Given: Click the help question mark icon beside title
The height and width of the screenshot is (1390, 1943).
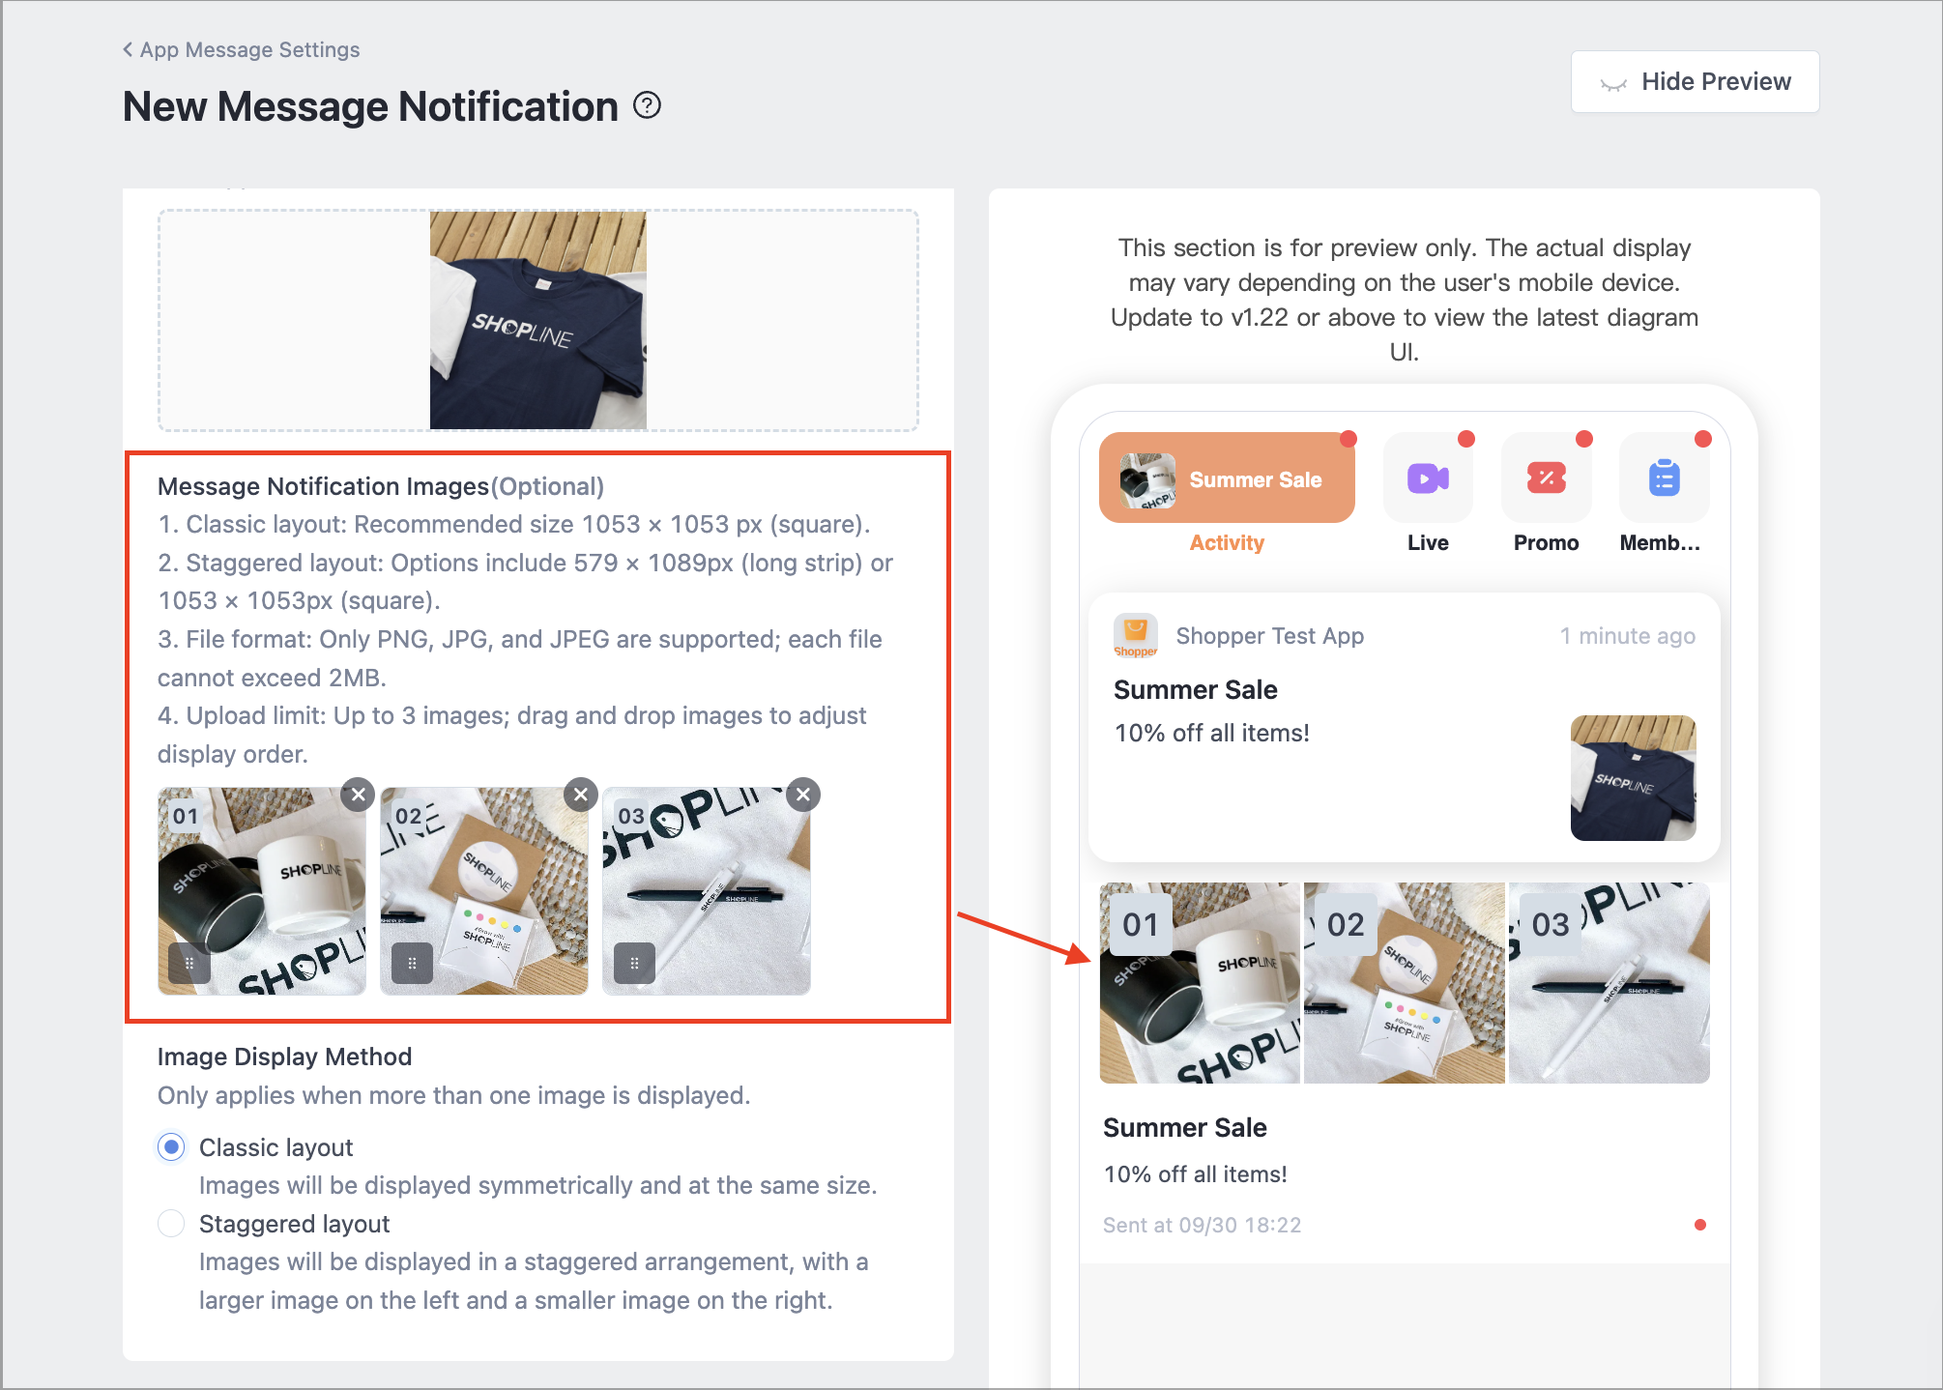Looking at the screenshot, I should 647,105.
